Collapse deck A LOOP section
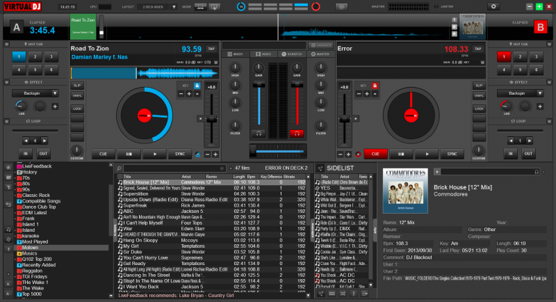 (6, 121)
